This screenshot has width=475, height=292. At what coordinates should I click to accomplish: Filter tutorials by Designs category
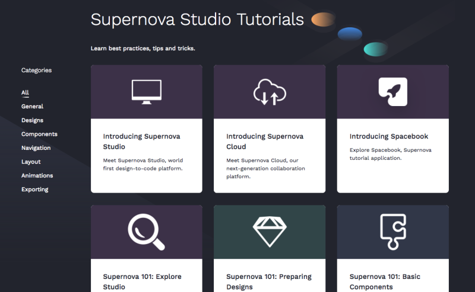[32, 120]
